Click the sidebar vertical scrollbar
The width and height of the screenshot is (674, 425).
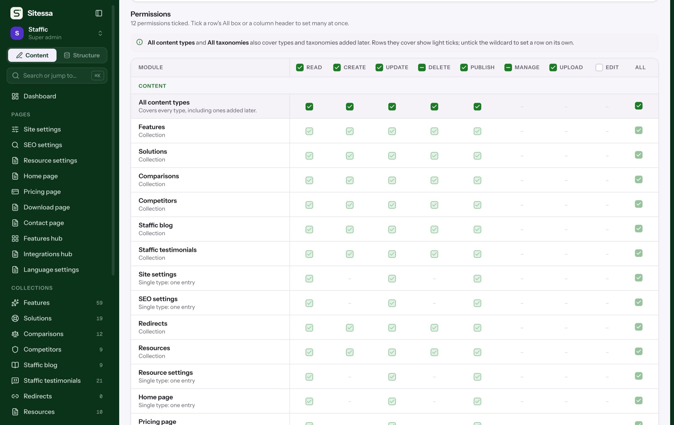pyautogui.click(x=113, y=140)
